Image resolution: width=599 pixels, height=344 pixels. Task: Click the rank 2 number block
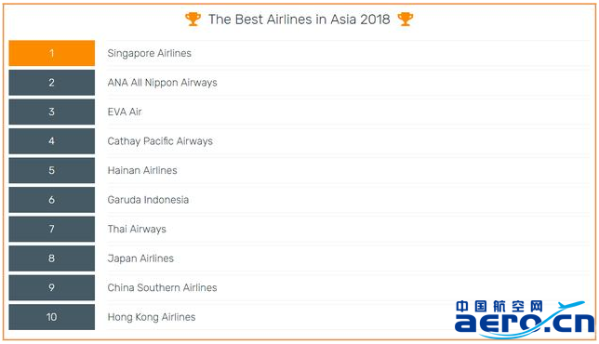(x=51, y=83)
